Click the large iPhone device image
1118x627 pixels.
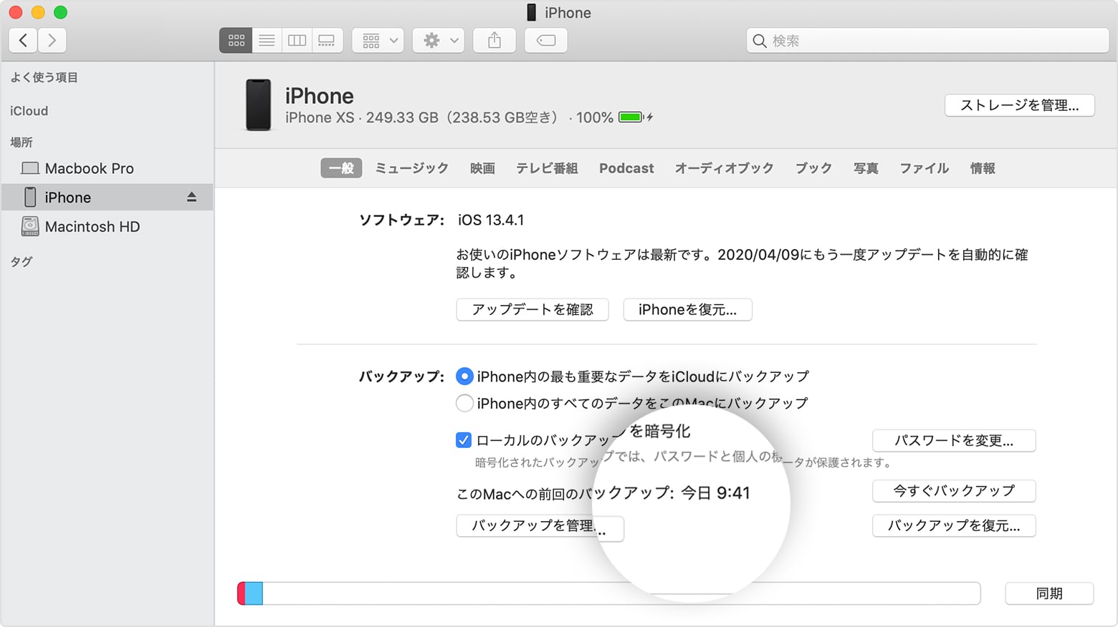259,105
